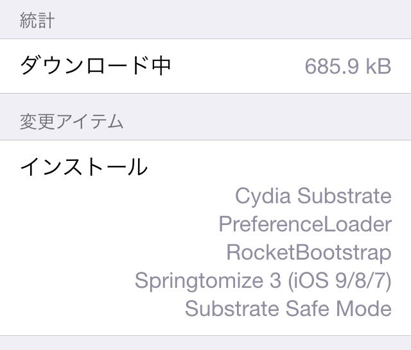This screenshot has height=350, width=411.
Task: Tap PreferenceLoader in the install list
Action: [x=305, y=224]
